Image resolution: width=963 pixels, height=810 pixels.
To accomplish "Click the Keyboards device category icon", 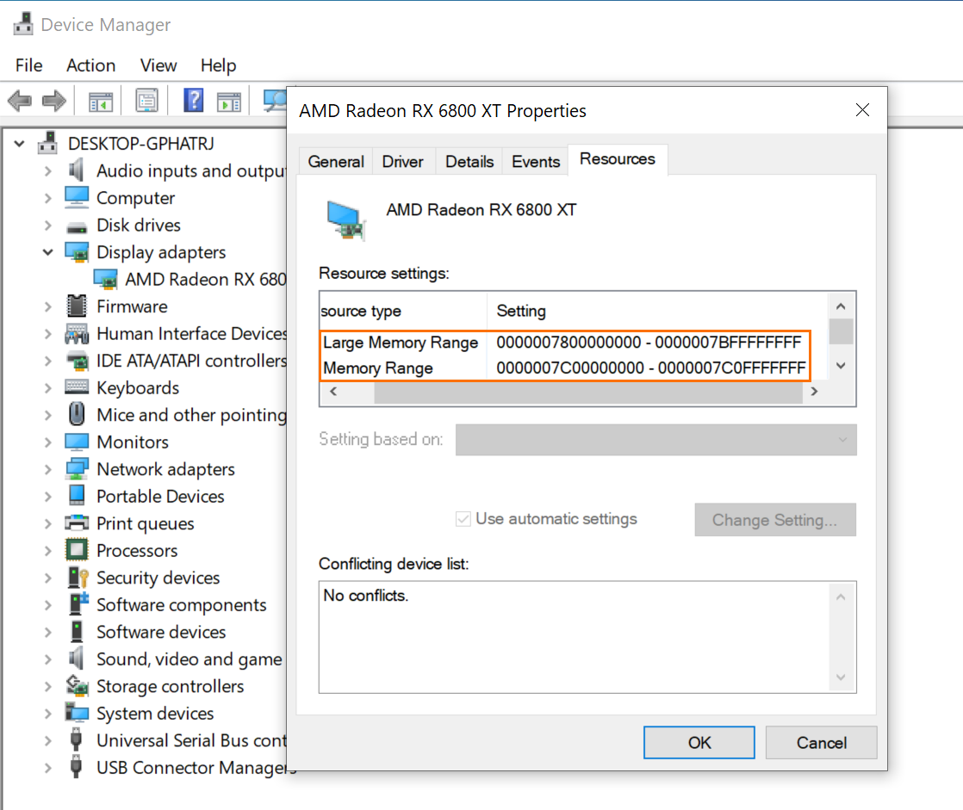I will pyautogui.click(x=78, y=388).
